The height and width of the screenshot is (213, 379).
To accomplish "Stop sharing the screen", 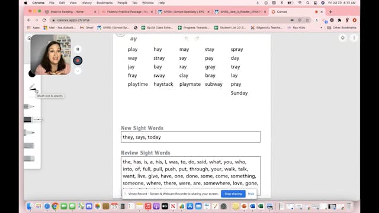I will (233, 193).
